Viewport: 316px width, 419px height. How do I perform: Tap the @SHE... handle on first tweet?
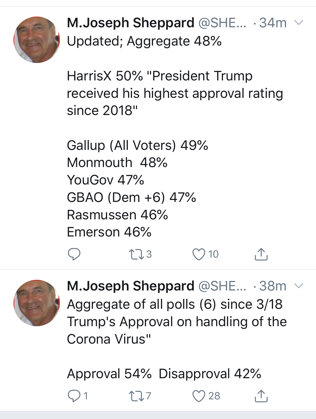[222, 23]
